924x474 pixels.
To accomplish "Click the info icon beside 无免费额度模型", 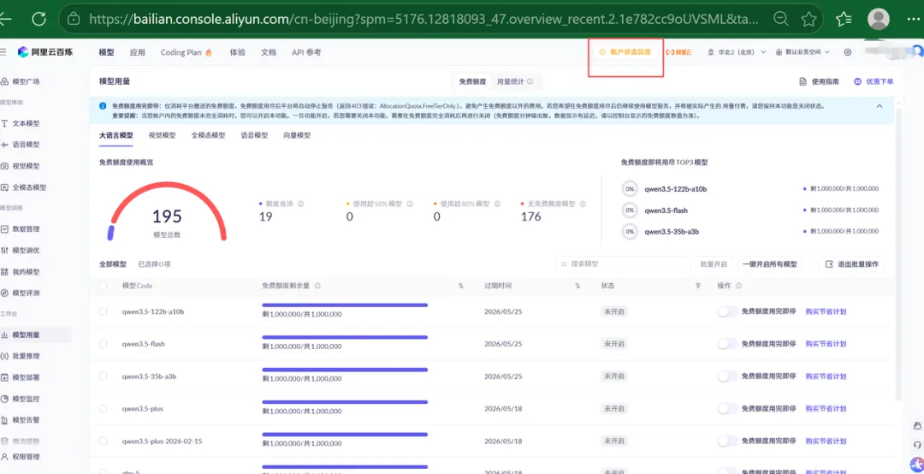I will (x=583, y=204).
